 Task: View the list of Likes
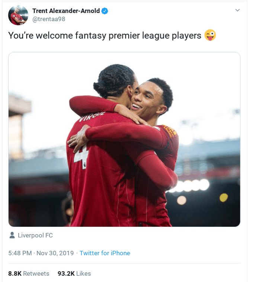(x=83, y=273)
